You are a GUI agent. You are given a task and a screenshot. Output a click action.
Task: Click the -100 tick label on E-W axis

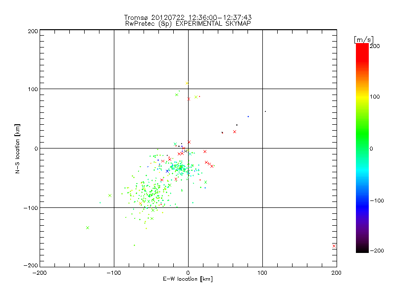click(114, 273)
